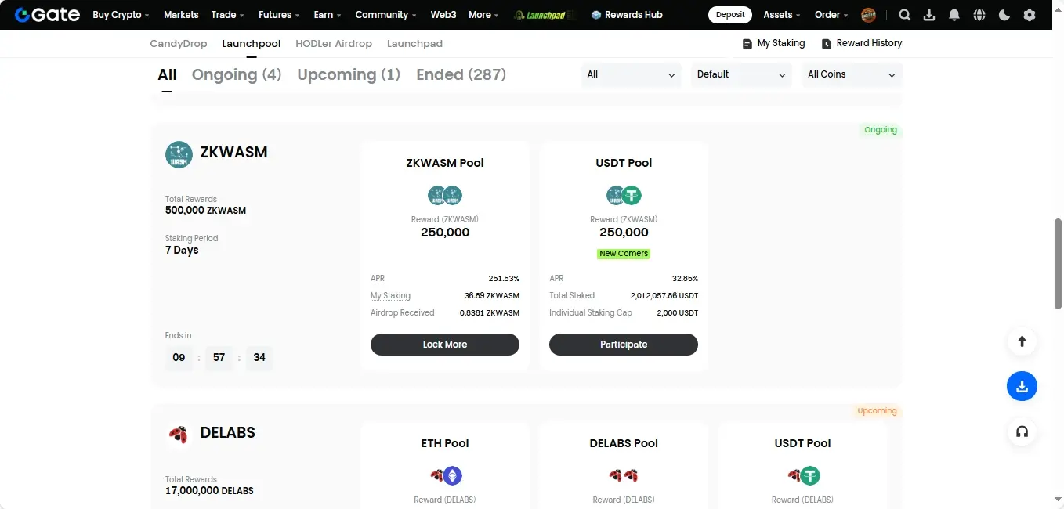The width and height of the screenshot is (1064, 509).
Task: Click the 0.8381 ZKWASM airdrop received value
Action: (x=490, y=313)
